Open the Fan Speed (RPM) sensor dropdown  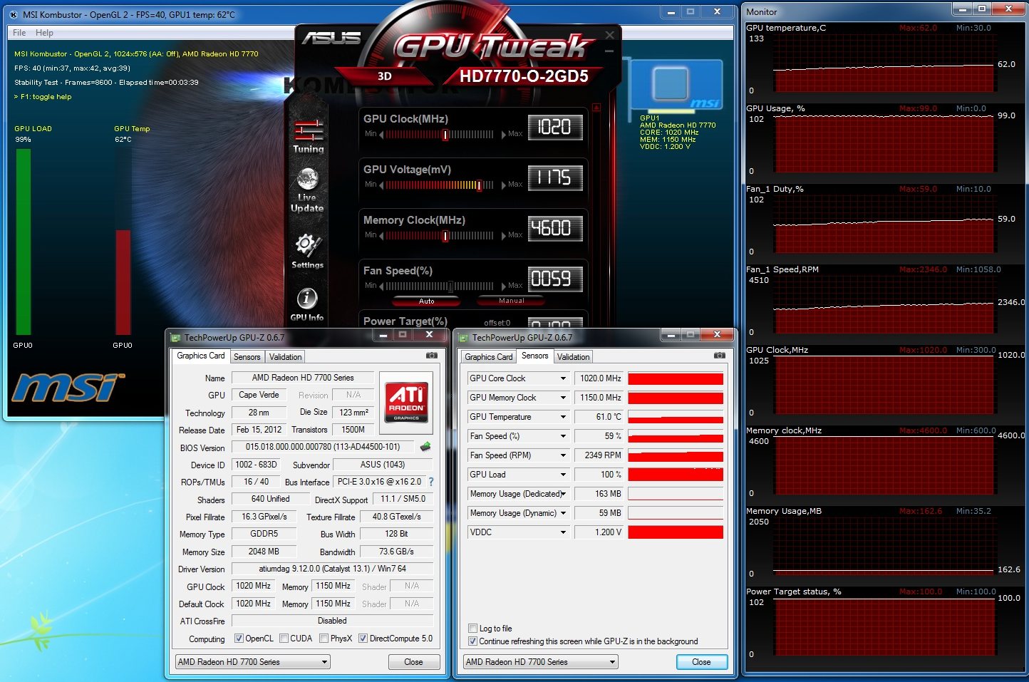pos(563,455)
